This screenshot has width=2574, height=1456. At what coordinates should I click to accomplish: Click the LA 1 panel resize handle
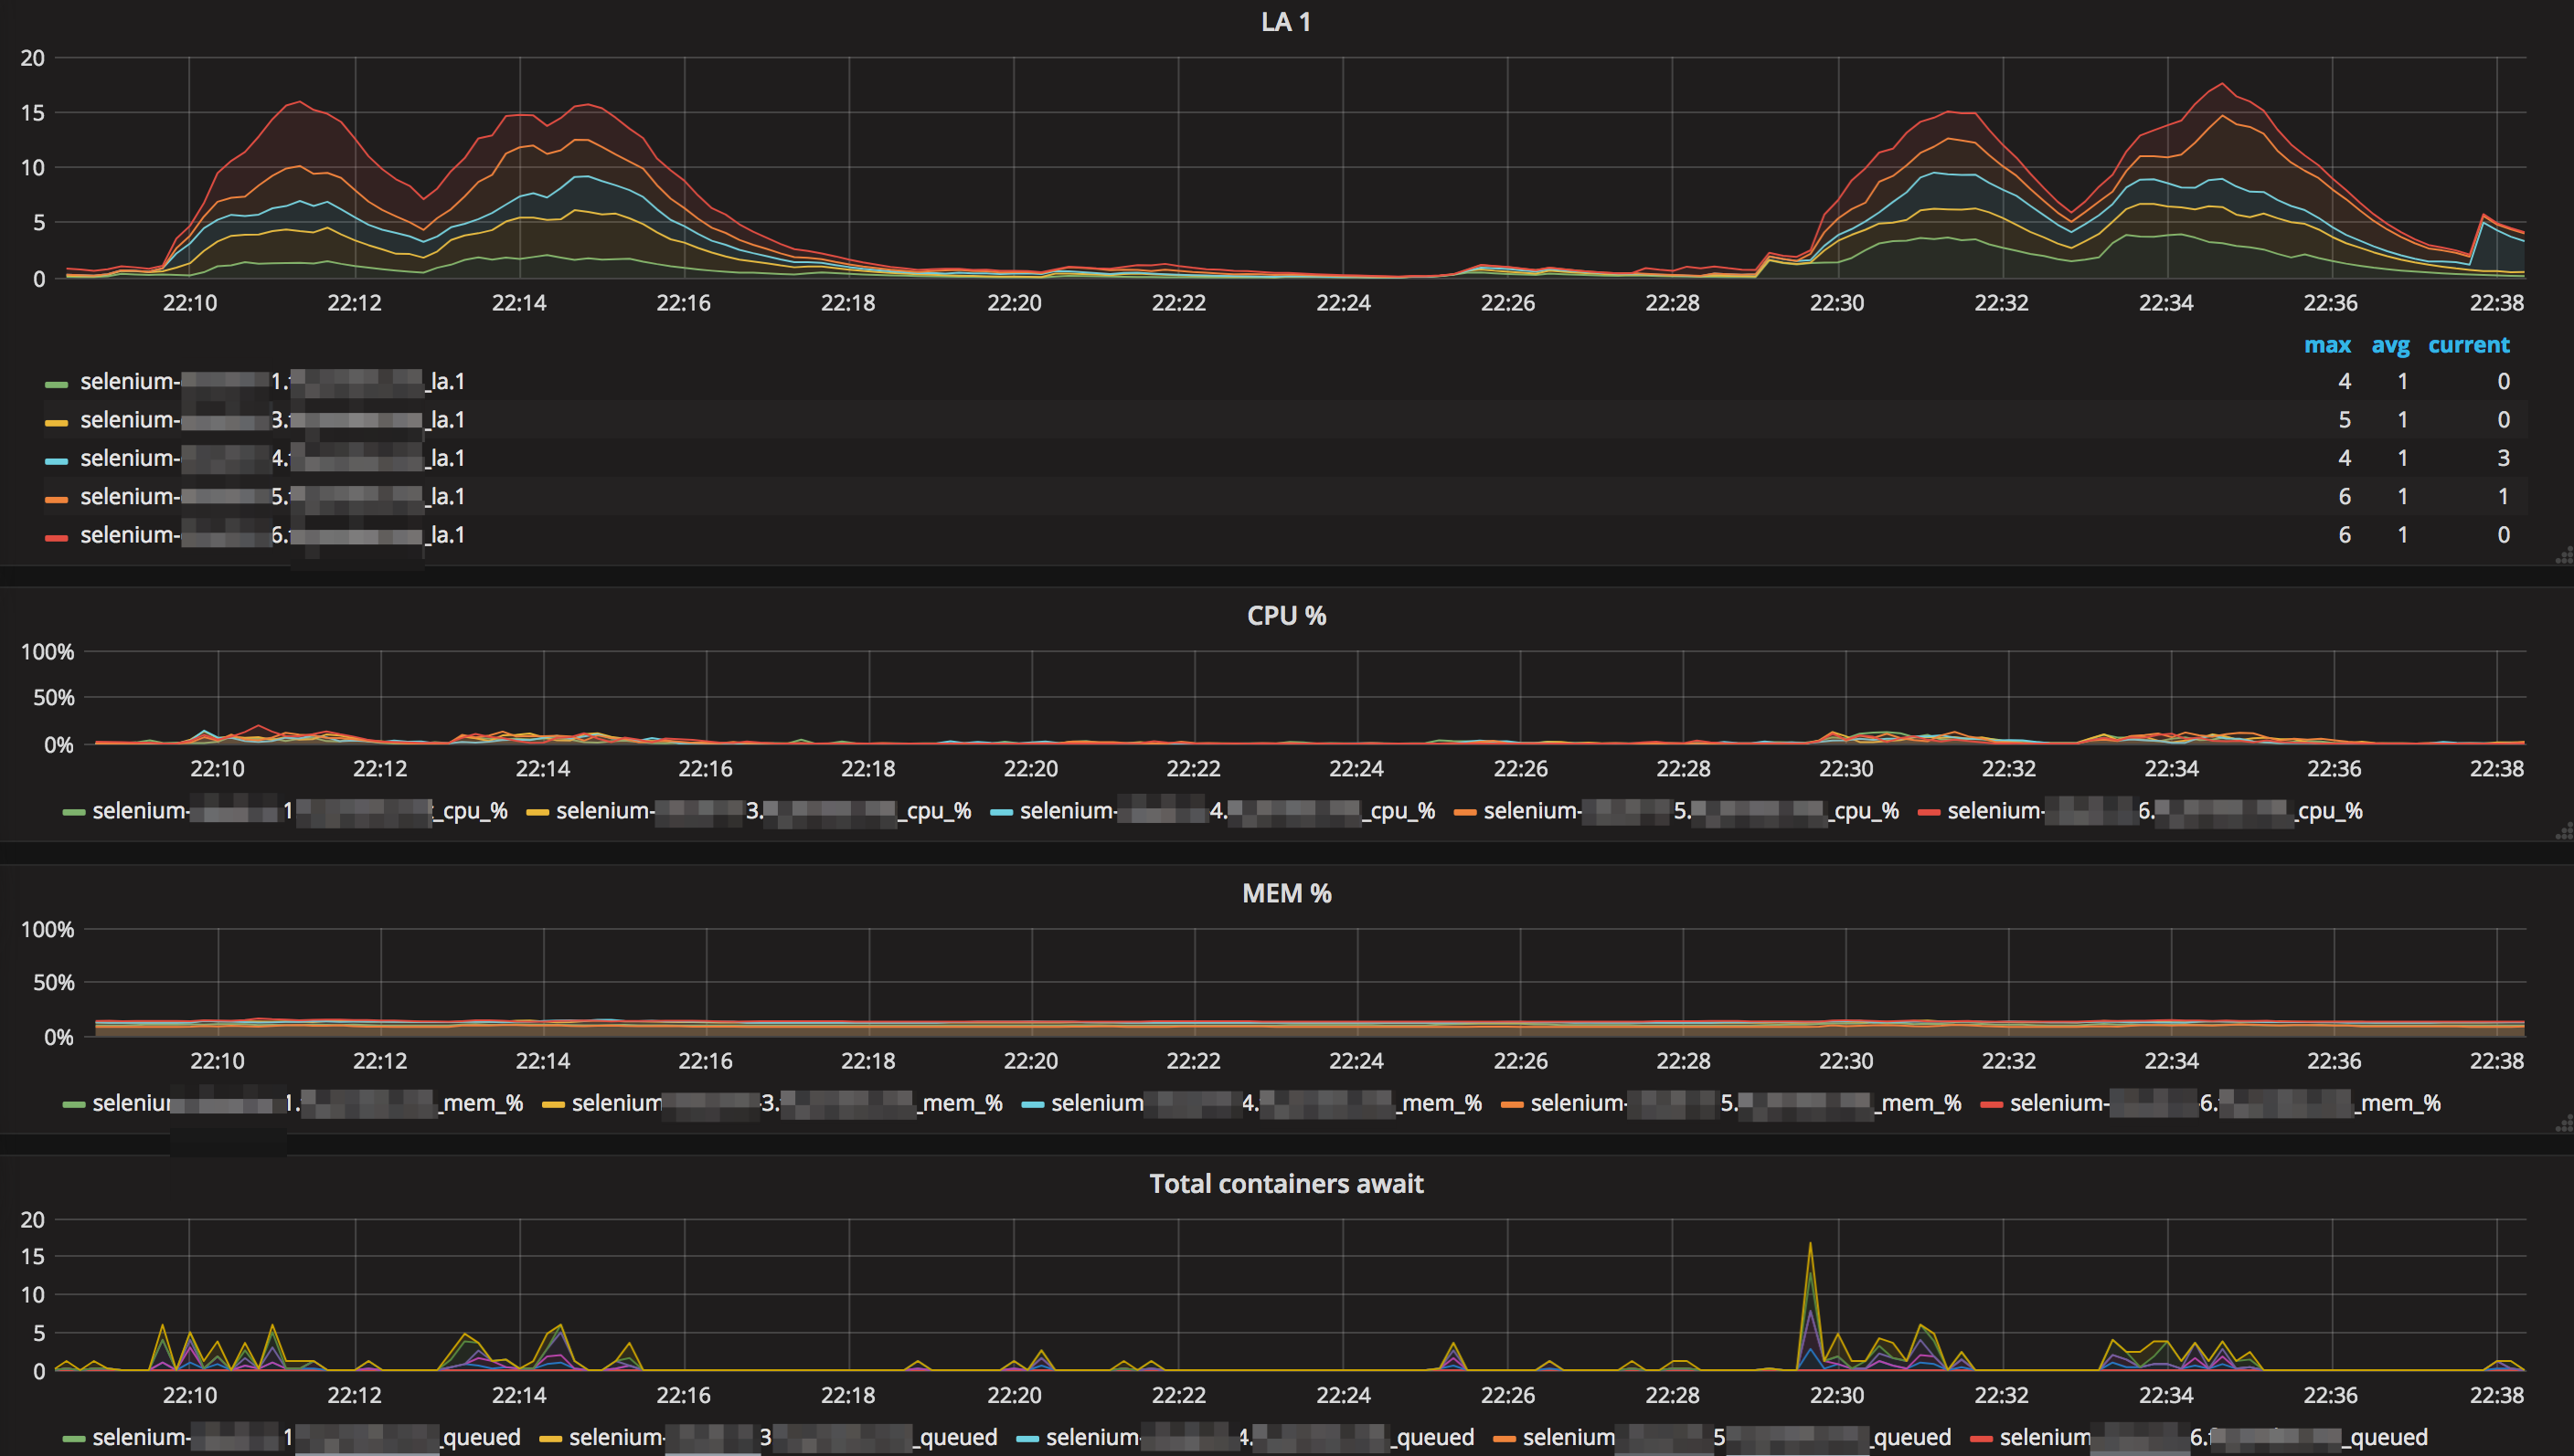pyautogui.click(x=2564, y=557)
